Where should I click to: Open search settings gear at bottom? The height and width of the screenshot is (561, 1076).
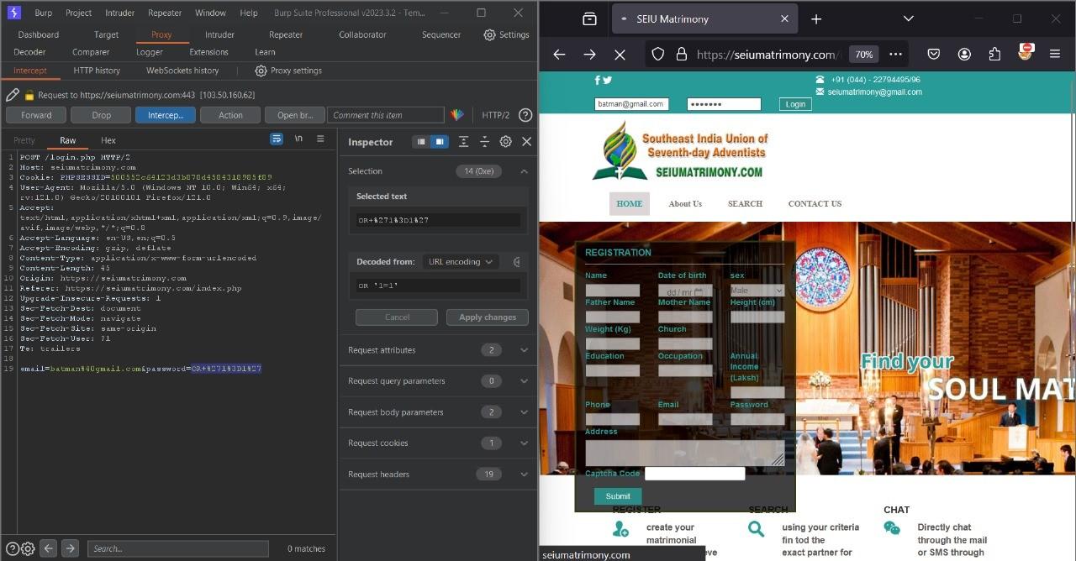27,548
